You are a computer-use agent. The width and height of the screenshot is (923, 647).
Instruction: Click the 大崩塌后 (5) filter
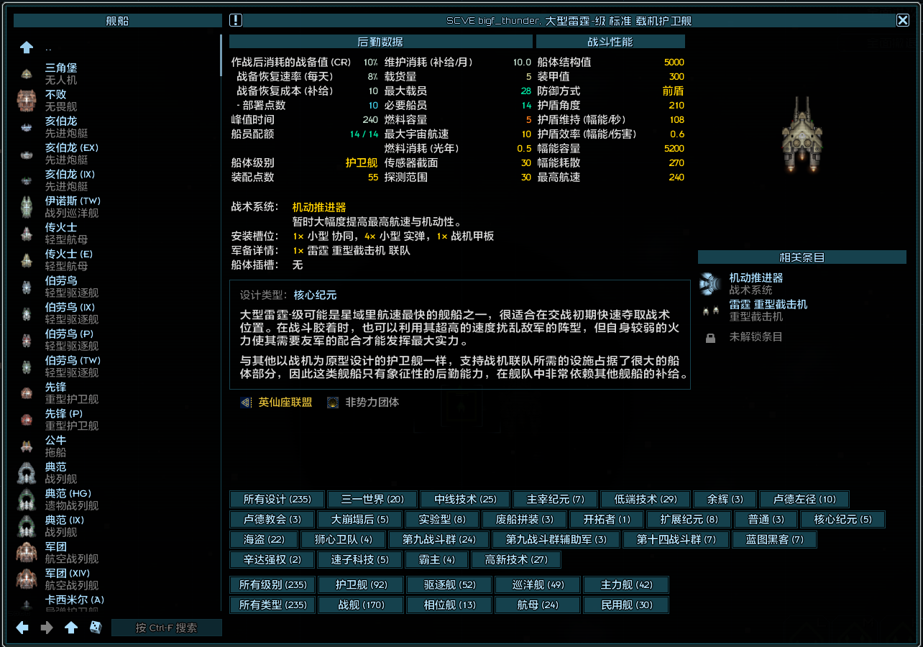pyautogui.click(x=359, y=519)
